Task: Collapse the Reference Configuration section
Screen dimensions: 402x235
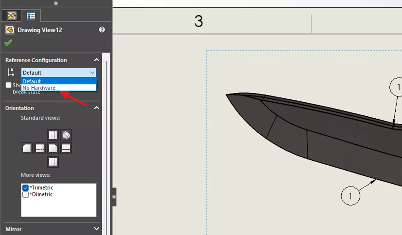Action: coord(96,60)
